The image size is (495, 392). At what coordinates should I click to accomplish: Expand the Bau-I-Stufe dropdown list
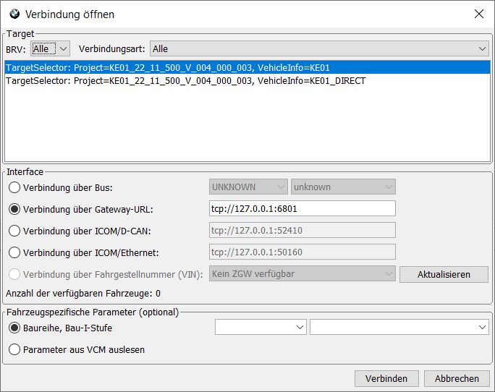point(399,328)
